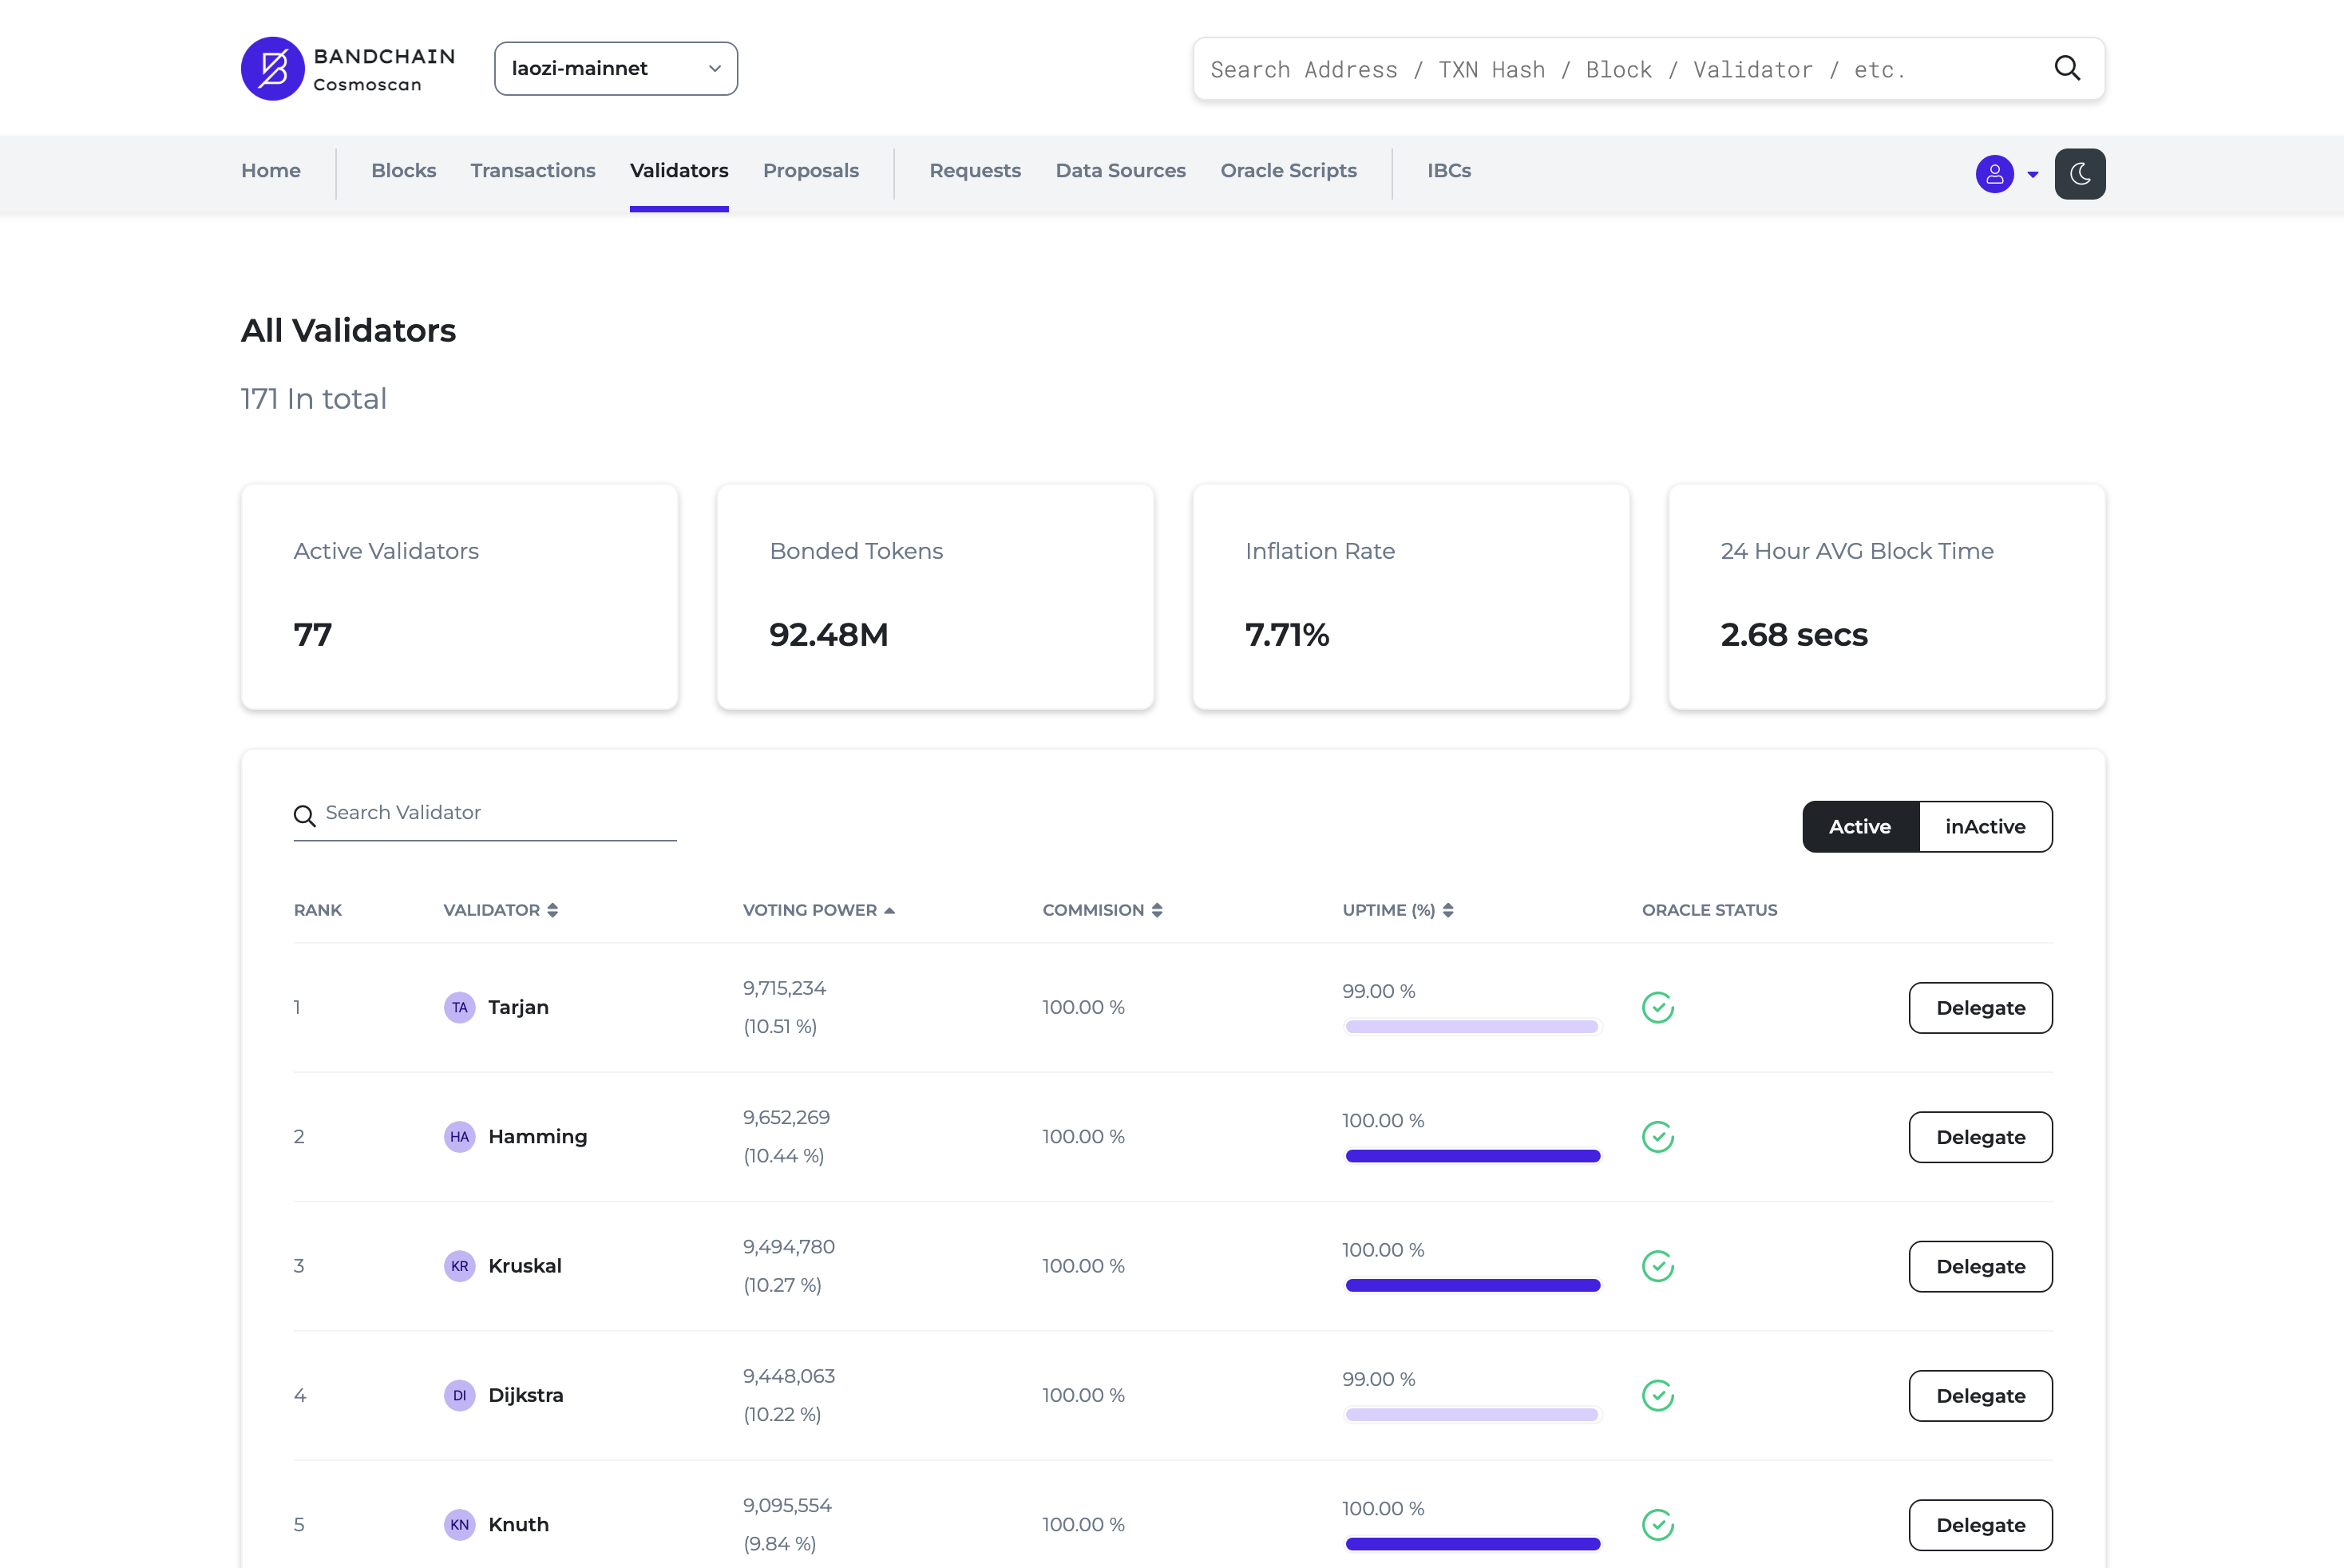Click the '171 In total' text
The width and height of the screenshot is (2344, 1568).
(313, 399)
